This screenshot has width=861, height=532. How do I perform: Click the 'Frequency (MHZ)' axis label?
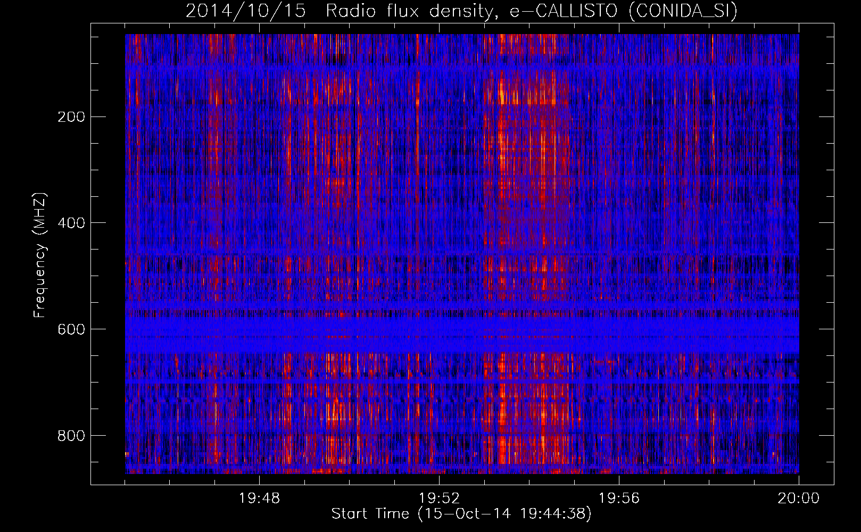coord(40,255)
